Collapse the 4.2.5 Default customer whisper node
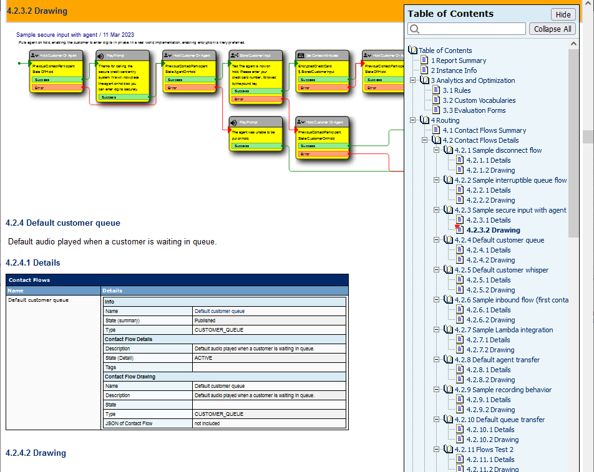This screenshot has width=594, height=472. pos(436,269)
